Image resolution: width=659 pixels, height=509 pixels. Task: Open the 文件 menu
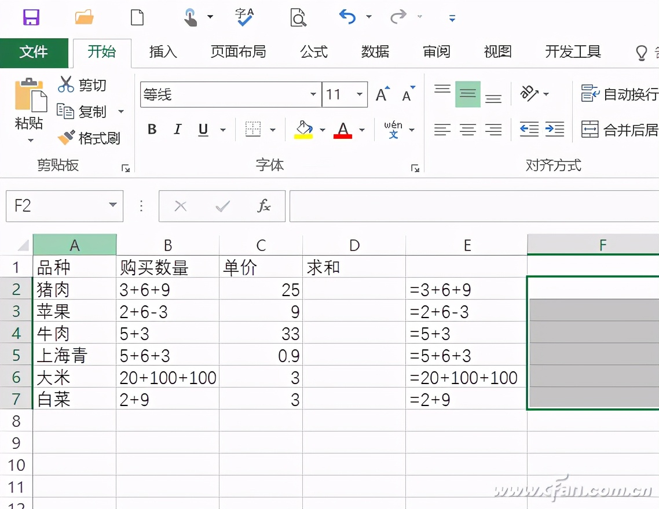(34, 53)
